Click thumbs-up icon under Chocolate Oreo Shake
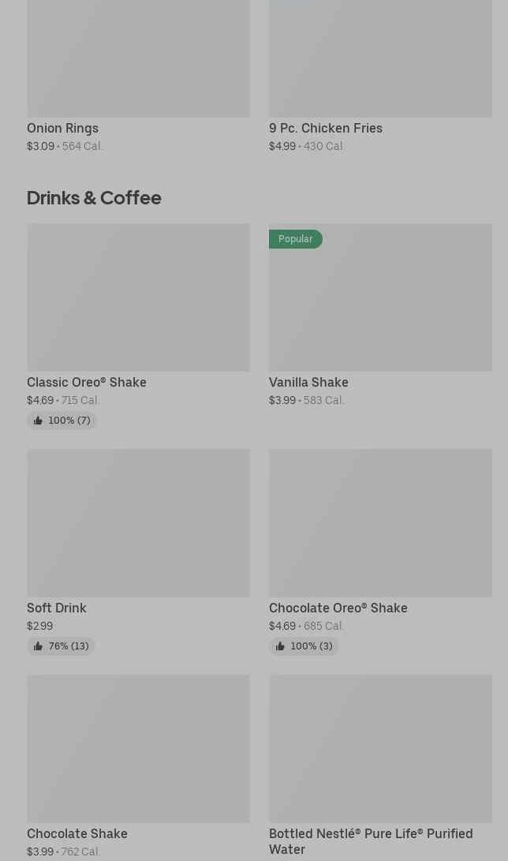 point(280,646)
